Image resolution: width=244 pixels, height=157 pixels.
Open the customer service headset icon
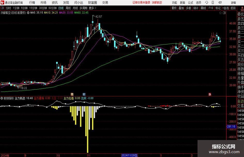tap(207, 3)
